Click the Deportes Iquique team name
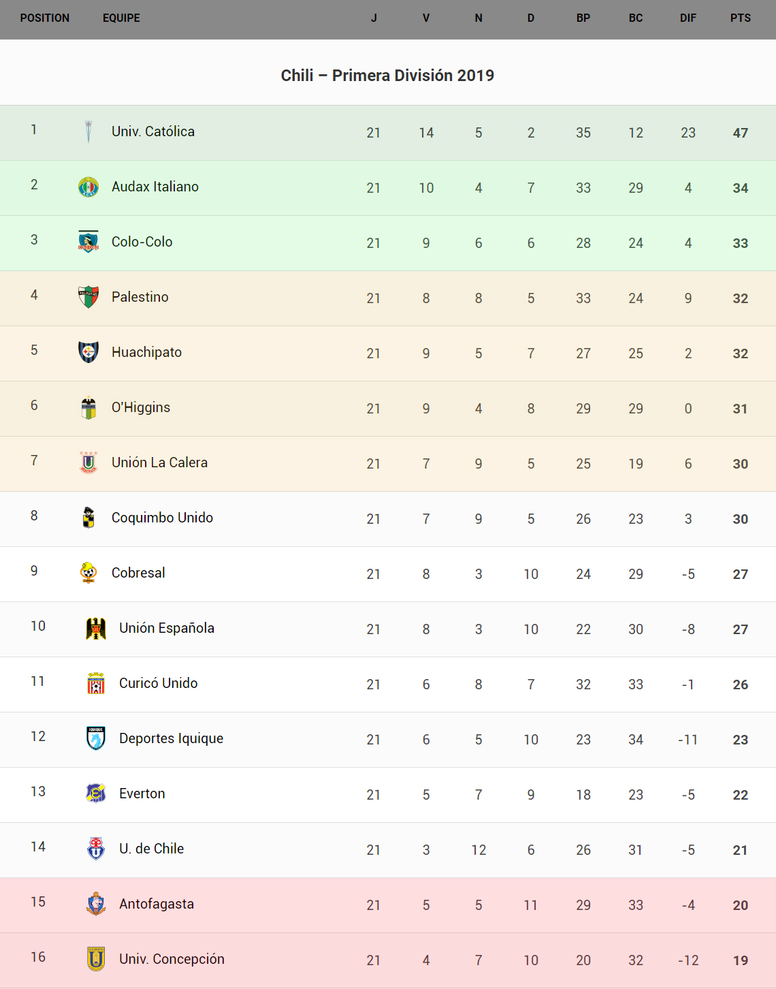This screenshot has height=989, width=776. 171,738
